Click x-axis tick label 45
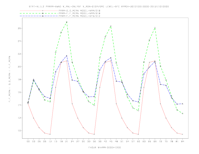199x154 pixels. [x=111, y=141]
